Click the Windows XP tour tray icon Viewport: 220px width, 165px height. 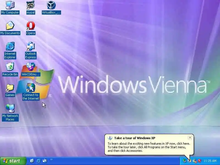point(189,161)
